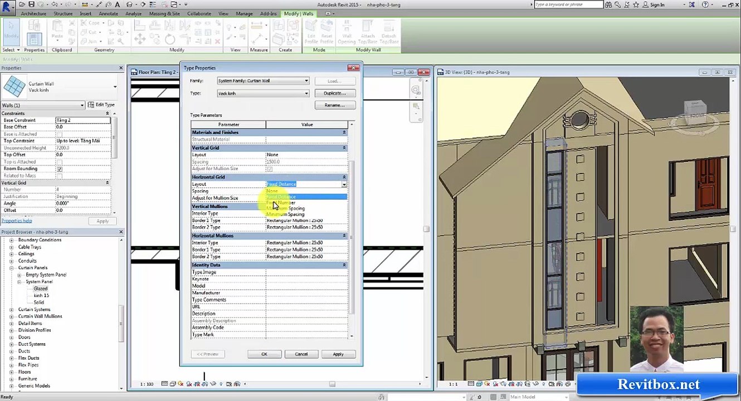Open the Architecture ribbon tab

click(x=33, y=13)
